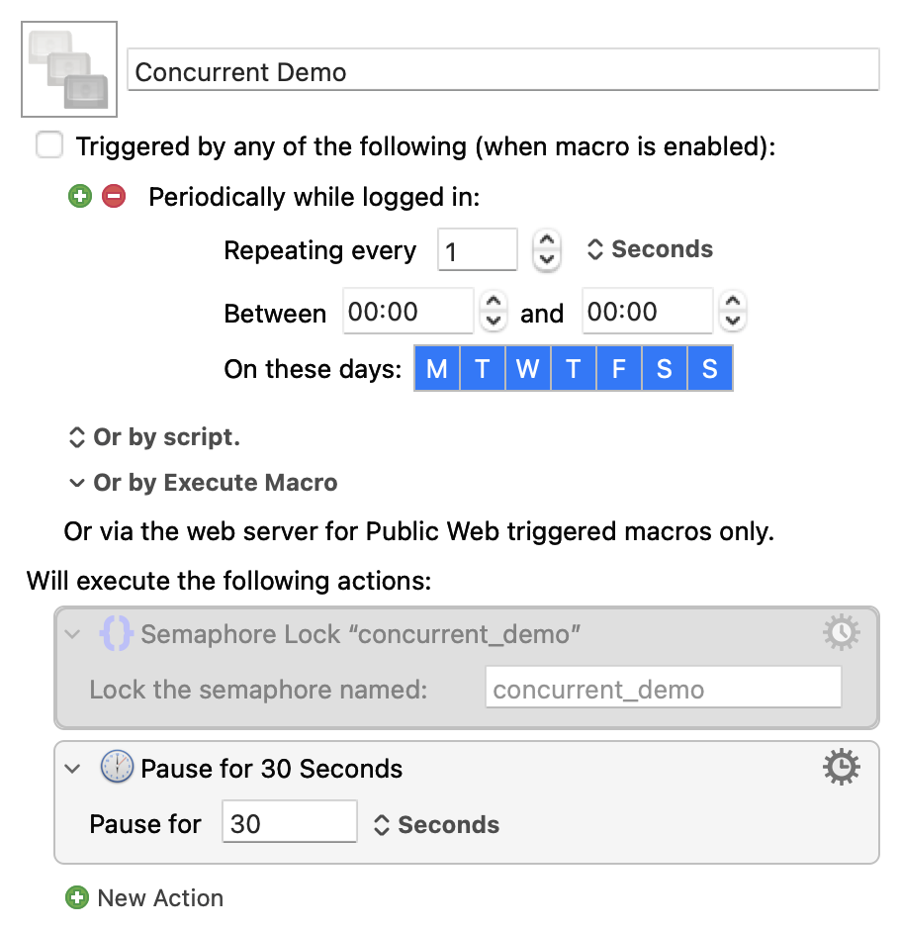Toggle Friday in the days selector
Image resolution: width=900 pixels, height=930 pixels.
(x=618, y=369)
